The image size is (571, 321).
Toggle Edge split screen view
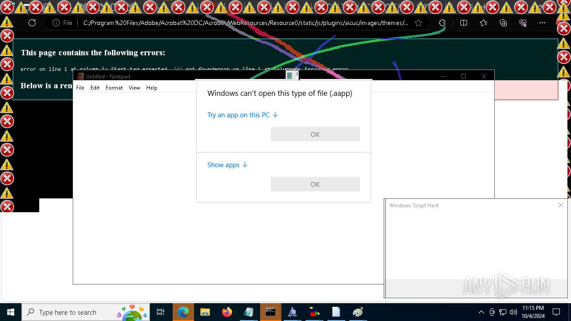coord(463,23)
